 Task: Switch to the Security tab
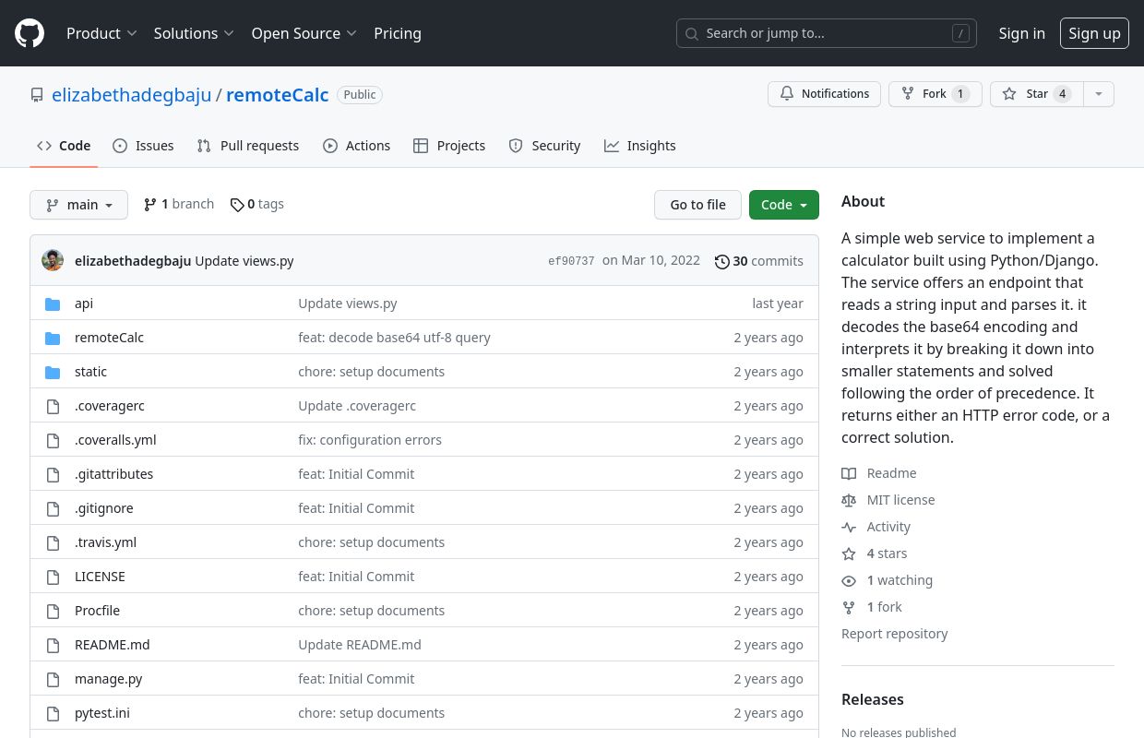[544, 146]
